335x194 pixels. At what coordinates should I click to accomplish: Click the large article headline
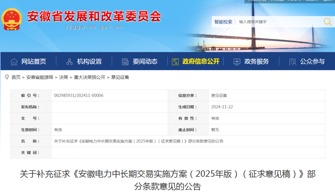(168, 180)
